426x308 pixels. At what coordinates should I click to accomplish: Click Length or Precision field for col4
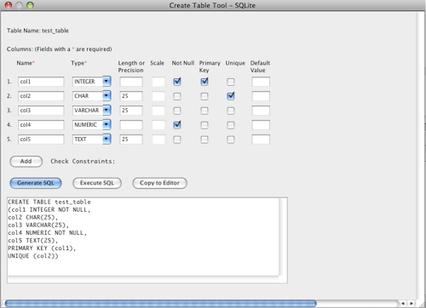[x=131, y=125]
